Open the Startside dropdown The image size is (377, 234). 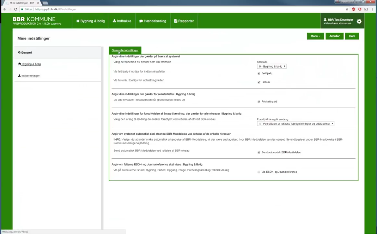tap(272, 66)
